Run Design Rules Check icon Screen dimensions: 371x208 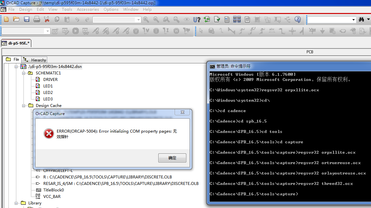pos(217,19)
